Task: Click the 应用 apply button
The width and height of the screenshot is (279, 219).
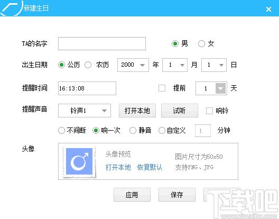Action: (132, 195)
